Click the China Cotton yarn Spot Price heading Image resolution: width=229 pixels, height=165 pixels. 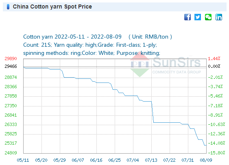tap(52, 7)
